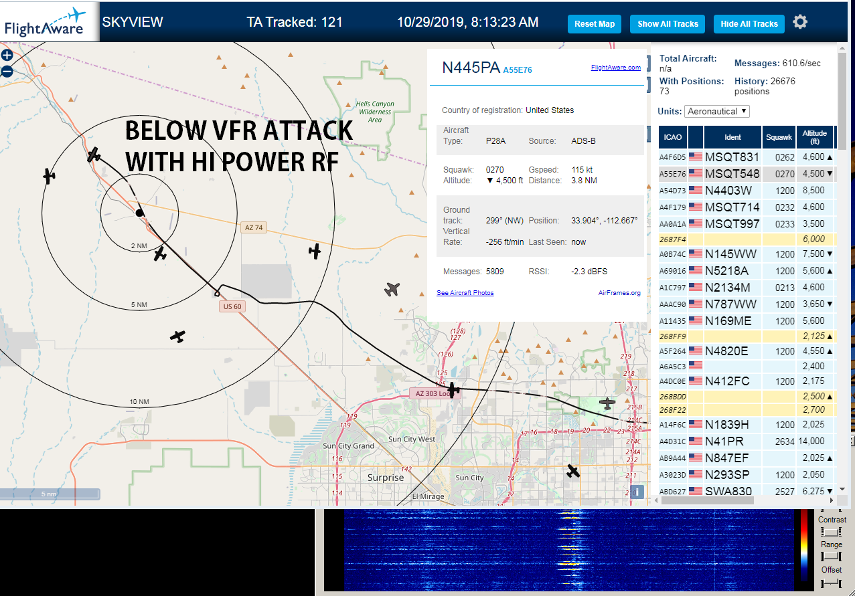
Task: Open the FlightAware.com link in the info panel
Action: tap(615, 68)
